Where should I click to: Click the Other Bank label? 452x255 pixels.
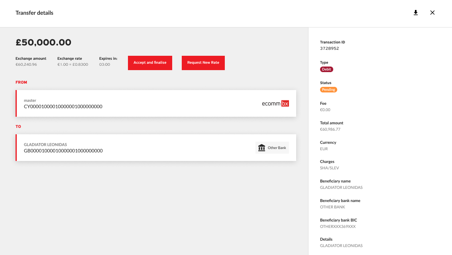(277, 148)
